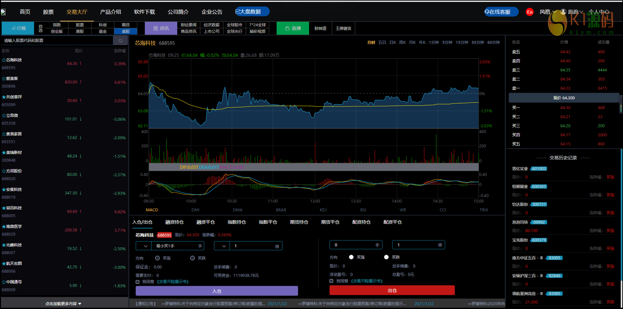Click the star icon beside 爱美客
Viewport: 623px width, 309px height.
pos(4,79)
